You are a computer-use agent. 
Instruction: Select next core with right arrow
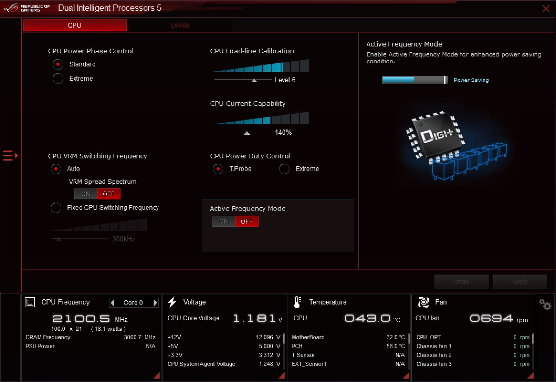155,303
